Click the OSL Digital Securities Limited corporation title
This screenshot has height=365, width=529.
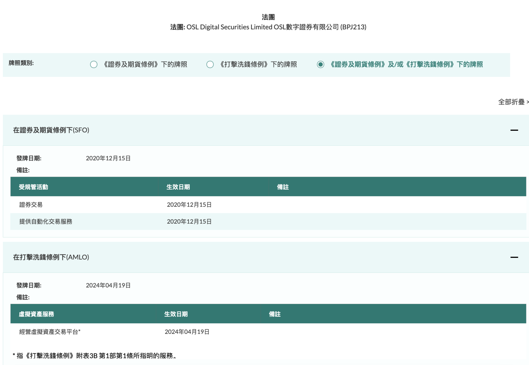tap(268, 27)
